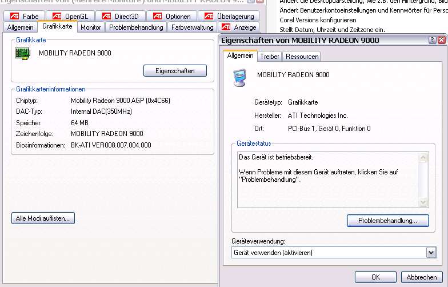Click the Eigenschaften button
This screenshot has height=287, width=448.
click(175, 71)
